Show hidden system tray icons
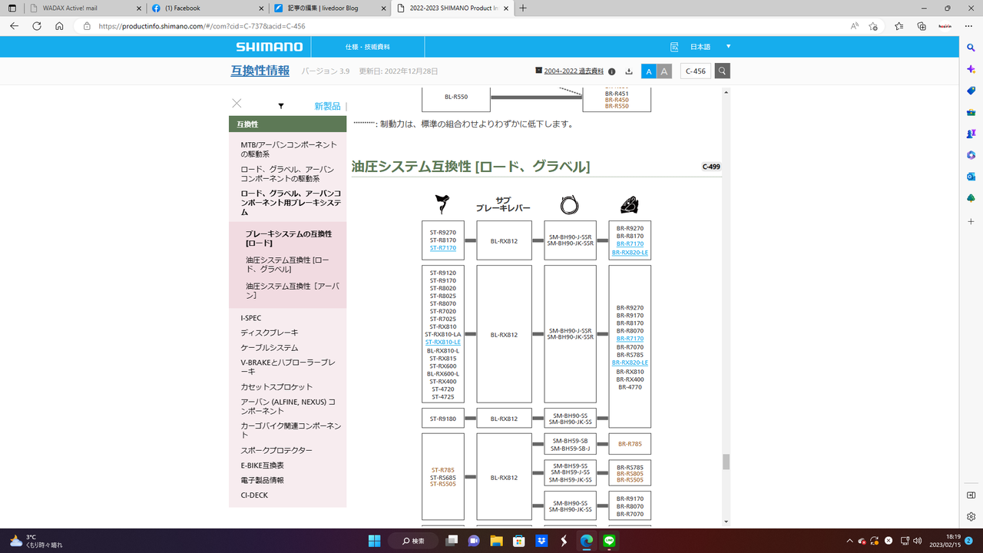The width and height of the screenshot is (983, 553). [x=849, y=541]
